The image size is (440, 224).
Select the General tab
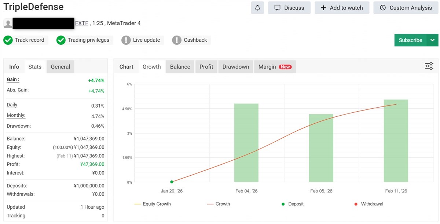coord(60,67)
